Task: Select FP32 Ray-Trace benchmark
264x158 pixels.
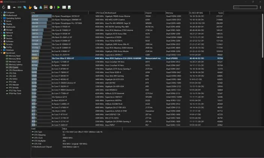Action: 15,91
